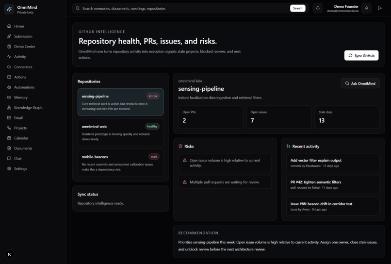Image resolution: width=391 pixels, height=264 pixels.
Task: Click the Open PRs stat card
Action: click(211, 117)
